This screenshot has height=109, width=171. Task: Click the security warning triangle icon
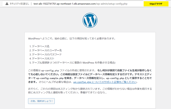7,4
